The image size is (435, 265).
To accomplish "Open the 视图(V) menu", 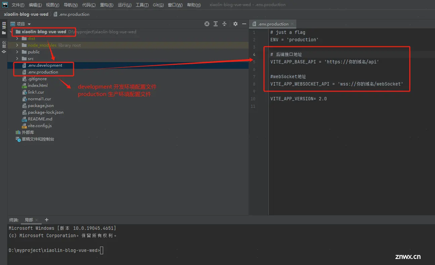I will tap(53, 5).
